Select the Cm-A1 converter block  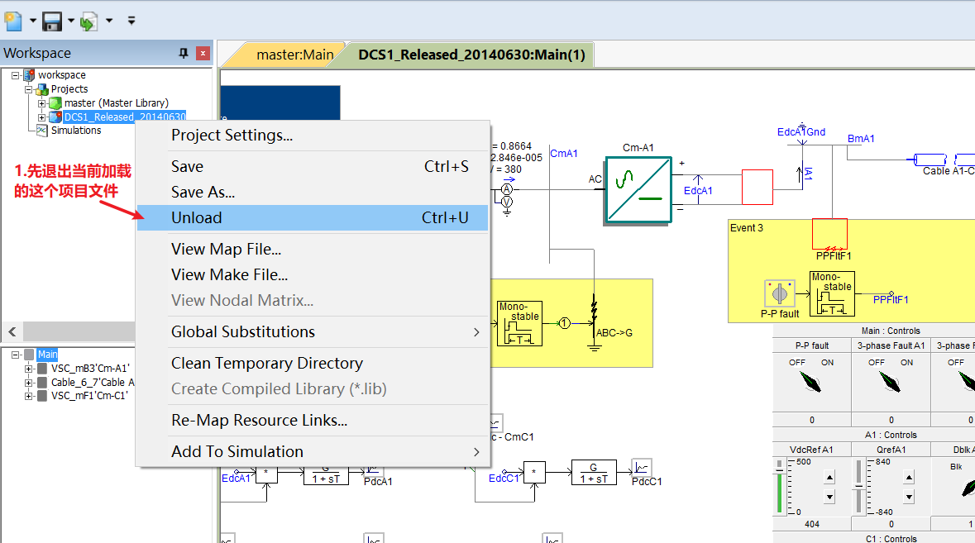(x=638, y=189)
